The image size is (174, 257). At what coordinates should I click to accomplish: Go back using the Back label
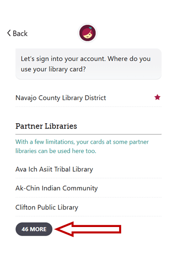(20, 33)
